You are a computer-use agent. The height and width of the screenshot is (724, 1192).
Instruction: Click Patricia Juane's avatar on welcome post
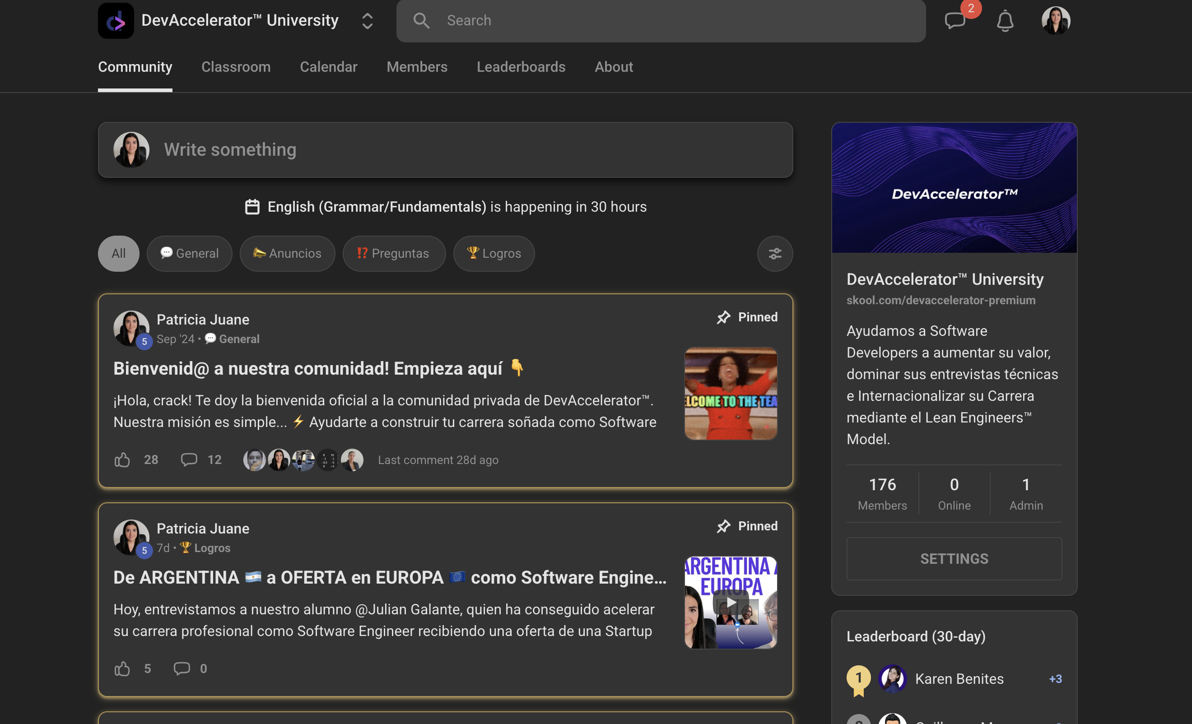click(131, 329)
